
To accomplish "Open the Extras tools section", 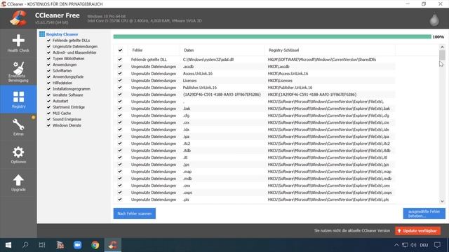I will click(x=18, y=127).
